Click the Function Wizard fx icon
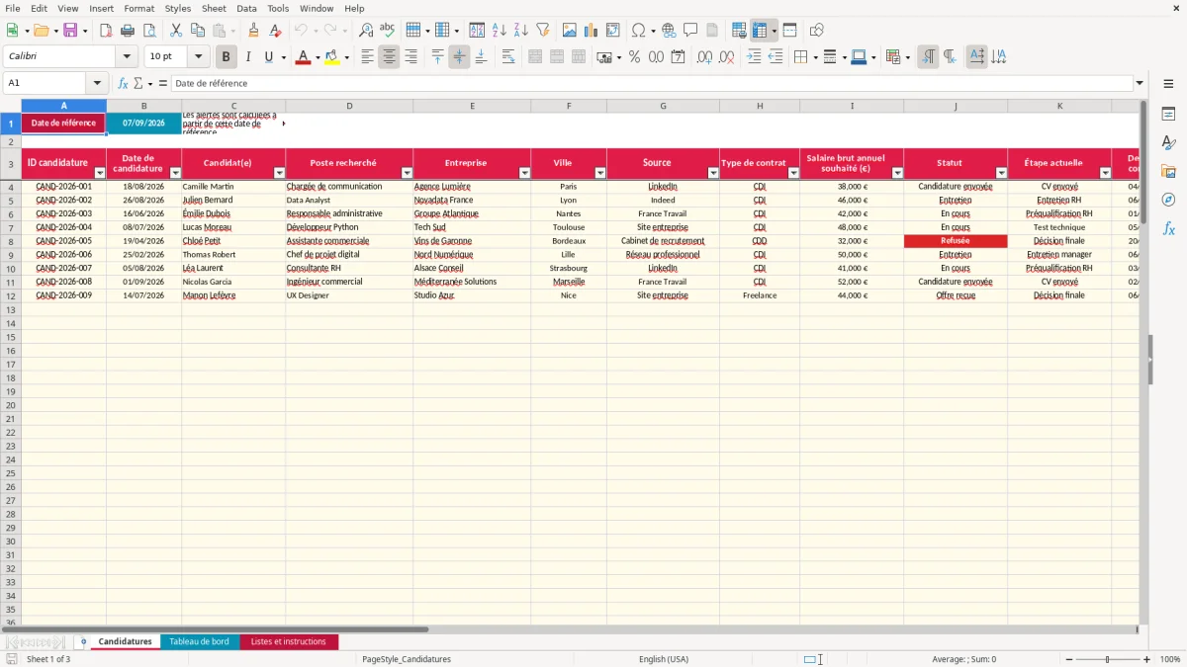1187x667 pixels. (124, 83)
